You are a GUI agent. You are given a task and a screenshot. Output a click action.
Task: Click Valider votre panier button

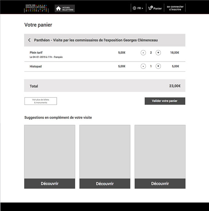(165, 101)
